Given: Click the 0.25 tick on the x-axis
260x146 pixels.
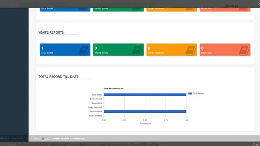Looking at the screenshot, I should [124, 120].
